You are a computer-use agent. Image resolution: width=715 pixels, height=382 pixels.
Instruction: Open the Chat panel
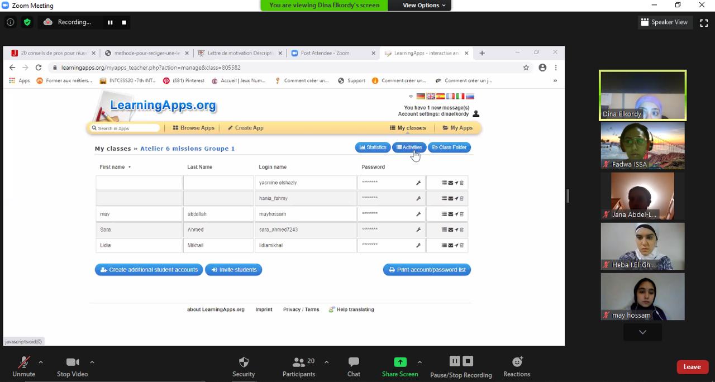pos(354,366)
